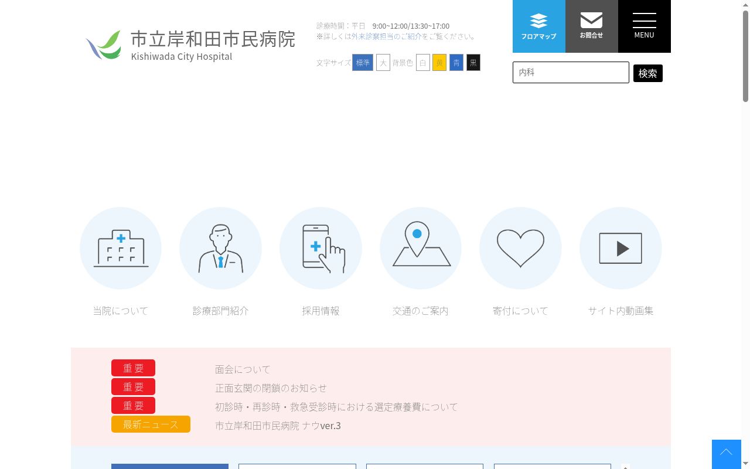Click the 診療時間 hours text

click(383, 26)
